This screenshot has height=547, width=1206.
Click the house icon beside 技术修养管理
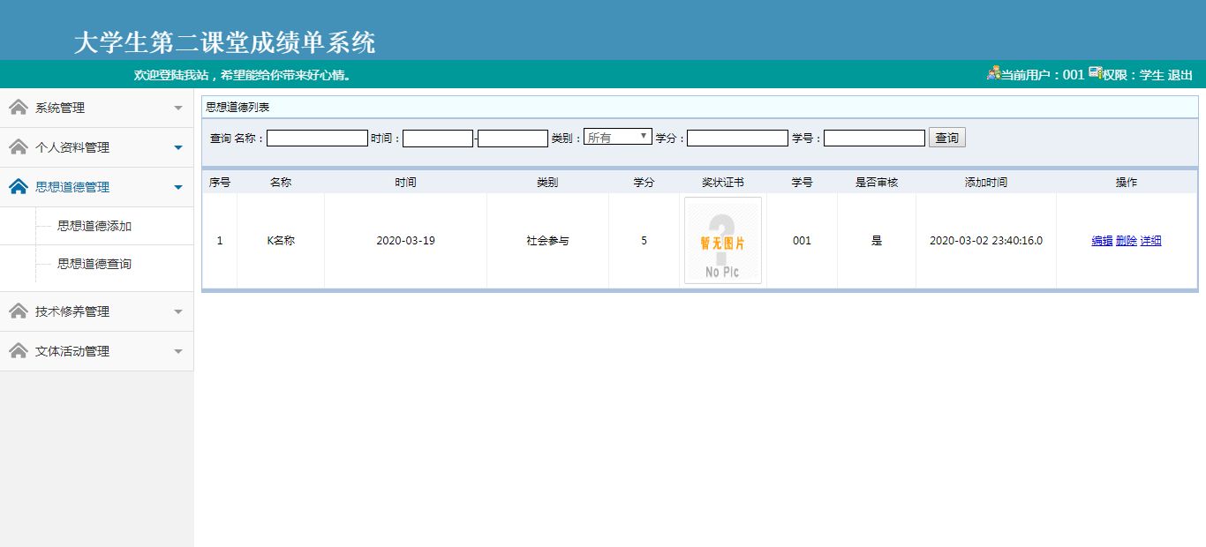click(18, 311)
